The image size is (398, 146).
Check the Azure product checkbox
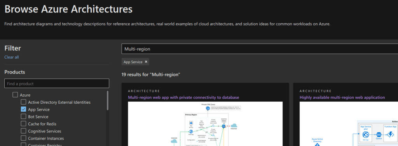pyautogui.click(x=15, y=95)
